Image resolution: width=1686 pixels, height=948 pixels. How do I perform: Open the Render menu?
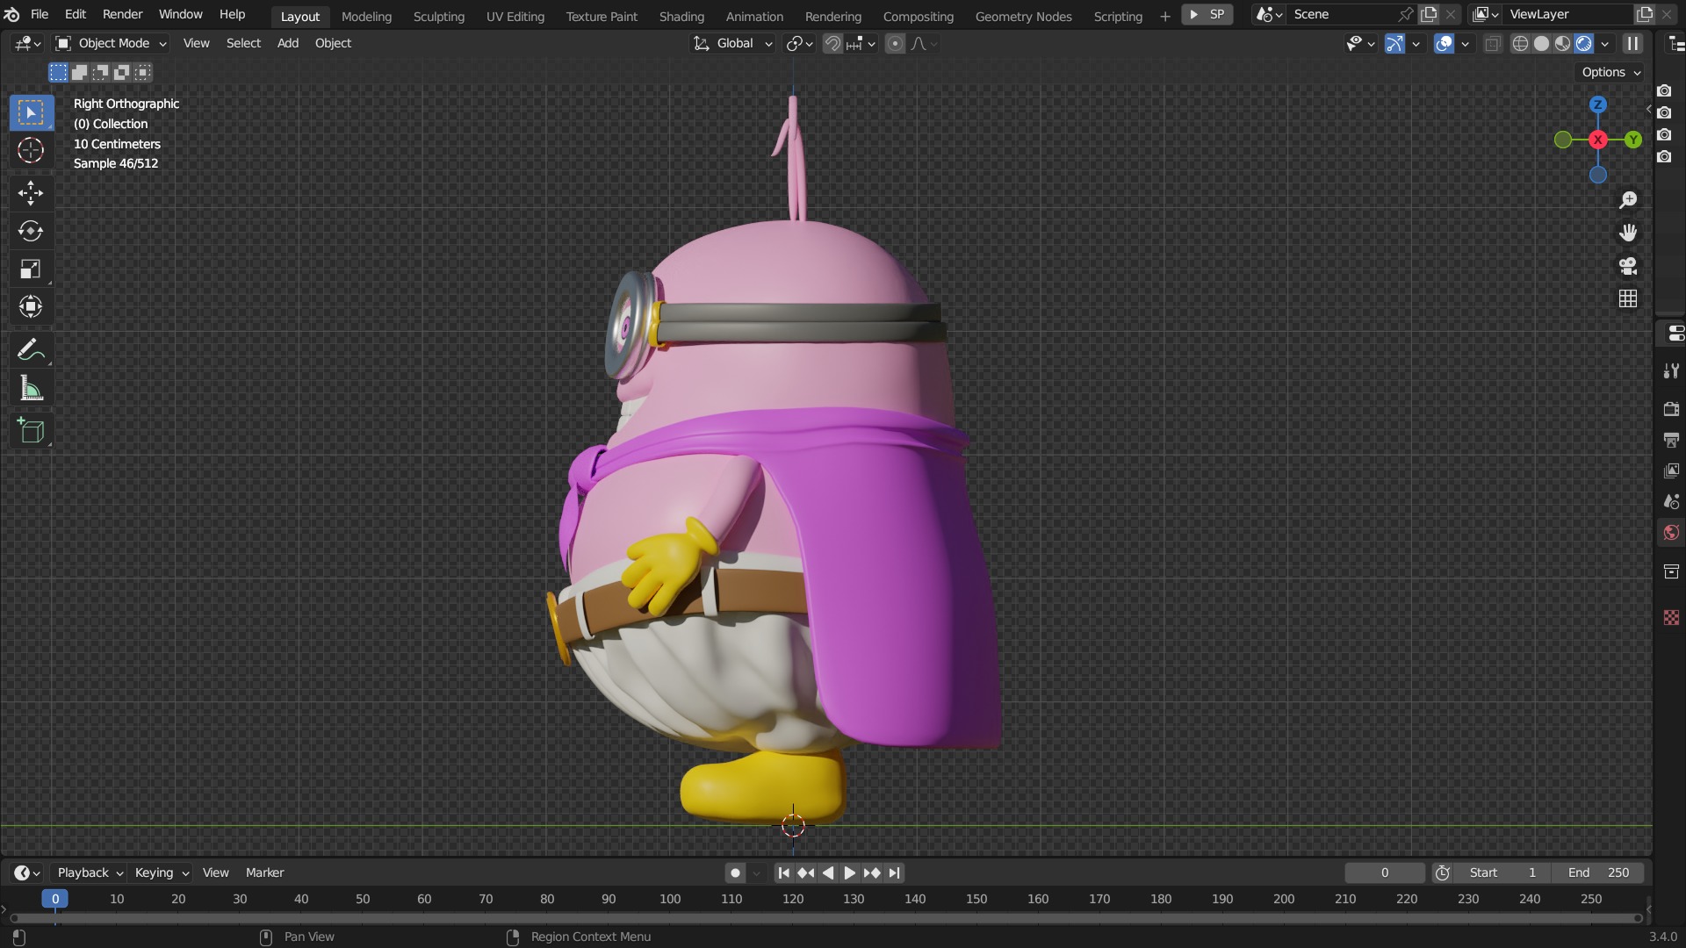[122, 15]
